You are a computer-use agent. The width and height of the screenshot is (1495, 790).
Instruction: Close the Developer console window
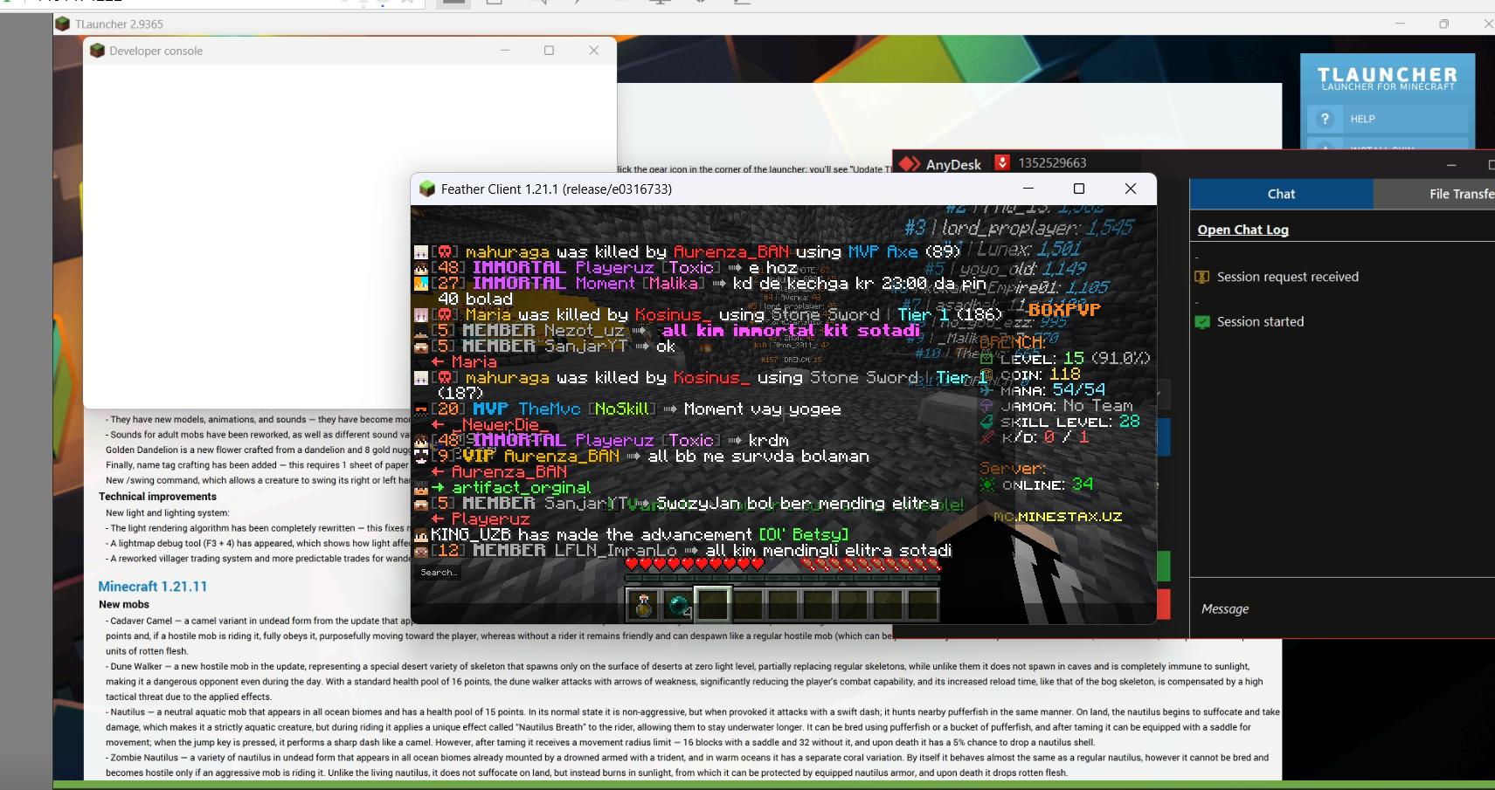pos(594,51)
